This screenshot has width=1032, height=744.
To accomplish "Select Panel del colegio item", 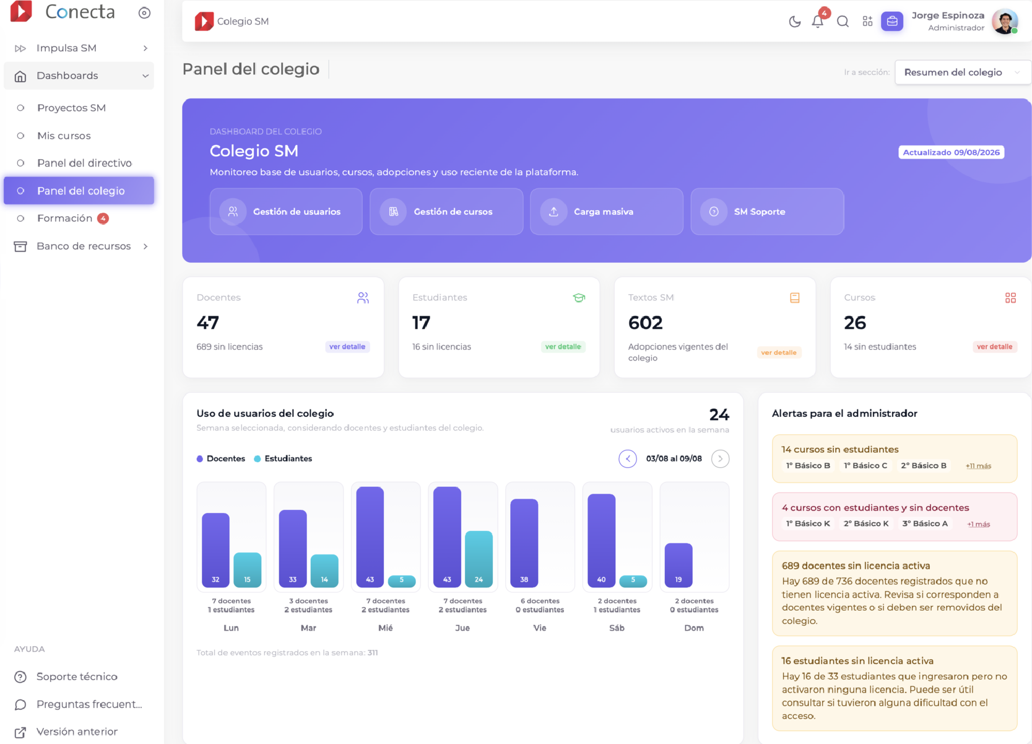I will click(x=79, y=191).
